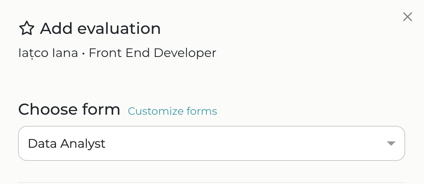Screen dimensions: 424x184
Task: Click the gray caret triangle icon
Action: (391, 143)
